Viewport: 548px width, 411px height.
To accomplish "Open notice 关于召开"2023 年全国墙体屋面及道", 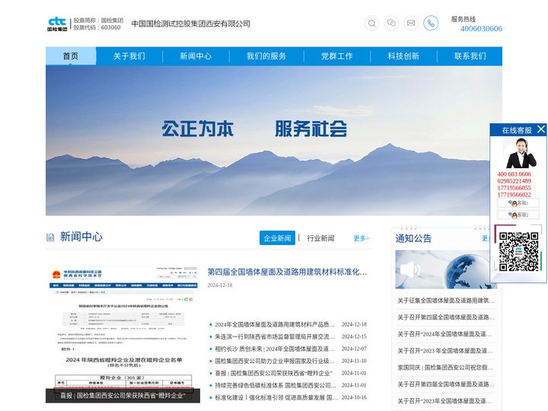I will [445, 351].
